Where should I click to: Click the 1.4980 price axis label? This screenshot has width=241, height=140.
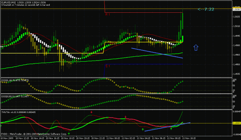236,46
